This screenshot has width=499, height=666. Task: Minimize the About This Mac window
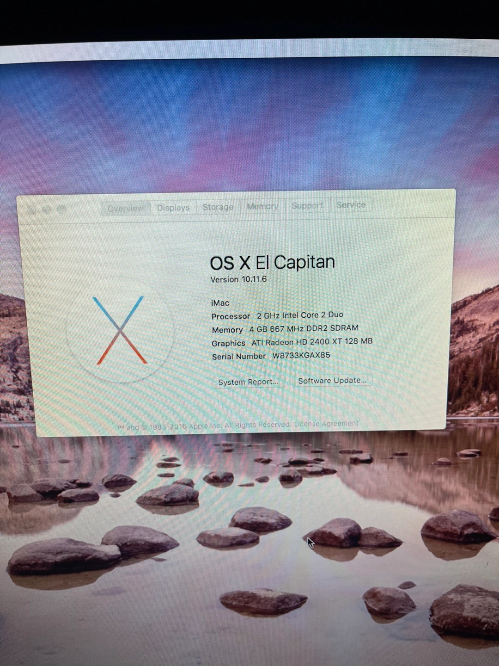[46, 210]
